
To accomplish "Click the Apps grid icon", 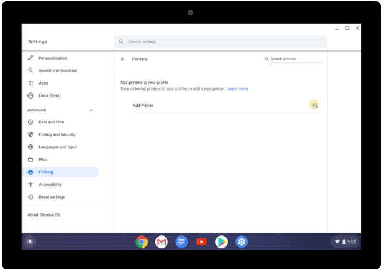I will tap(30, 83).
